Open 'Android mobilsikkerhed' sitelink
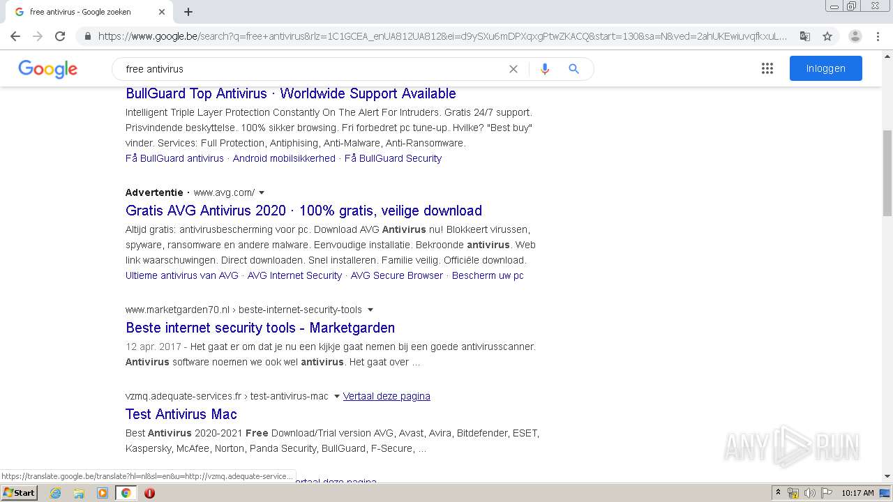893x502 pixels. click(284, 158)
